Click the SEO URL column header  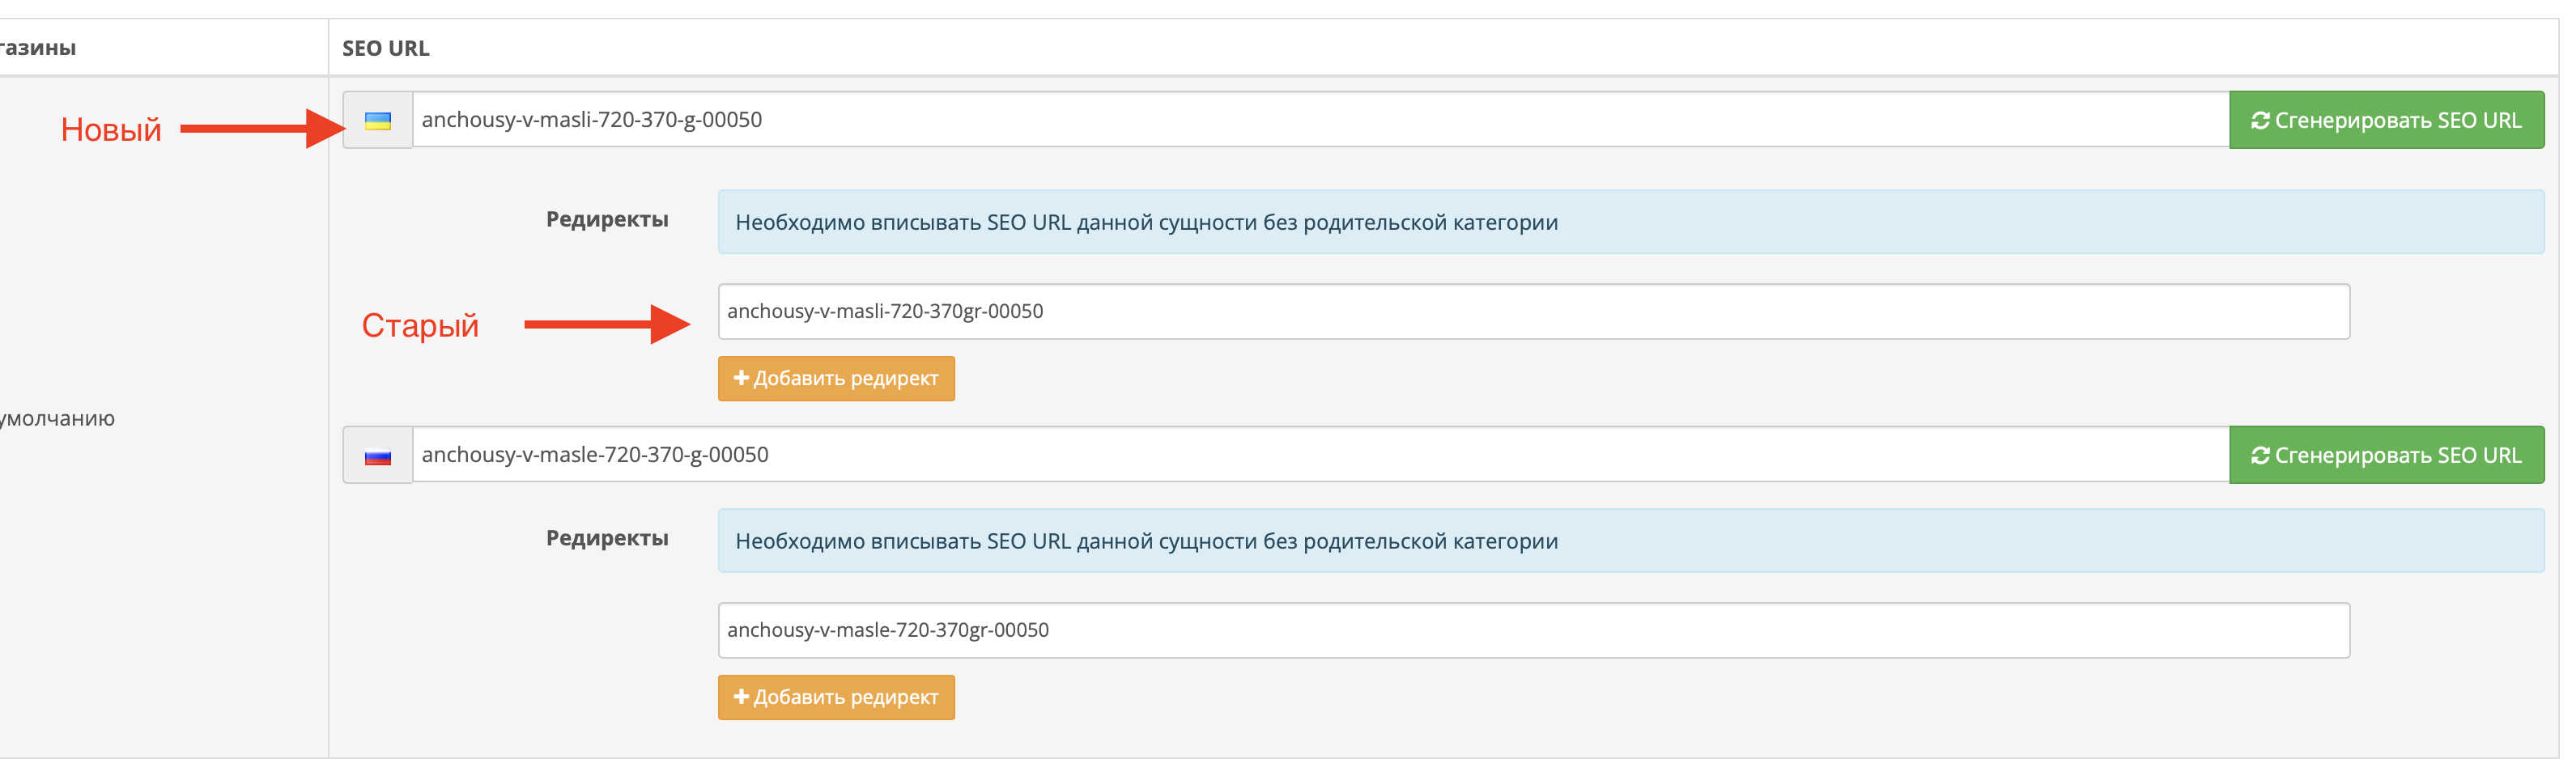pyautogui.click(x=386, y=48)
